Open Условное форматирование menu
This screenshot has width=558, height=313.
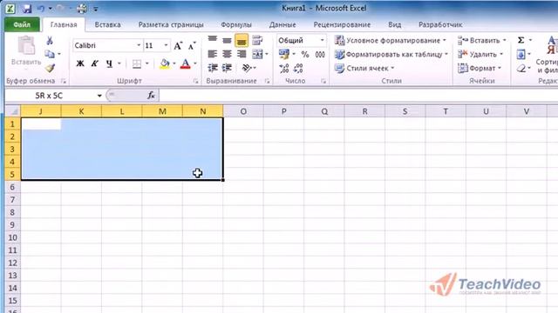391,41
